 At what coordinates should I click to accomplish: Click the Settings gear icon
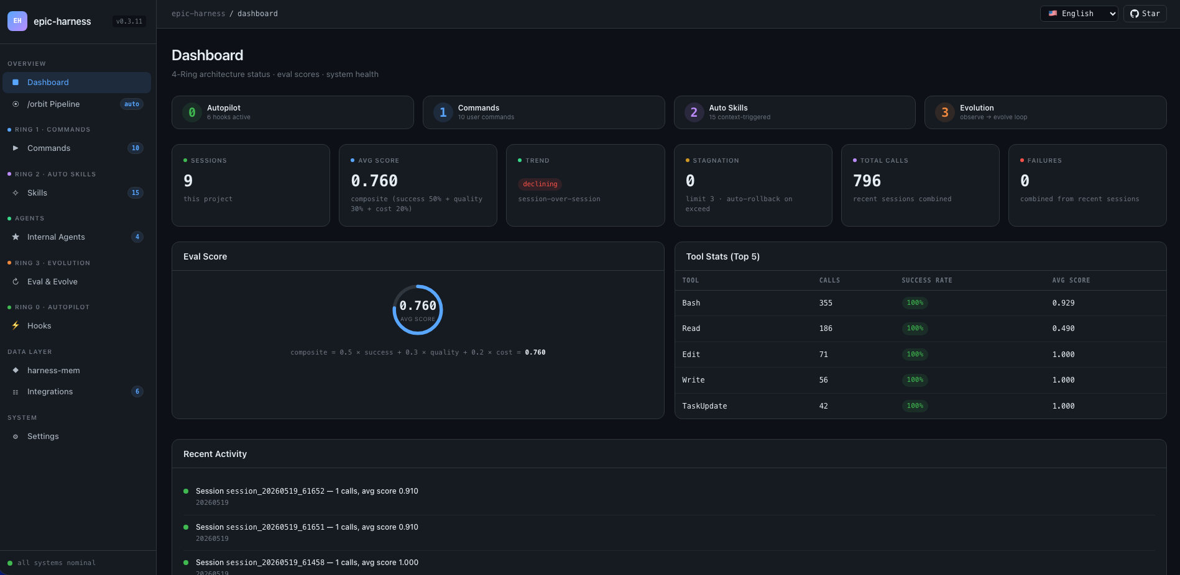point(16,437)
